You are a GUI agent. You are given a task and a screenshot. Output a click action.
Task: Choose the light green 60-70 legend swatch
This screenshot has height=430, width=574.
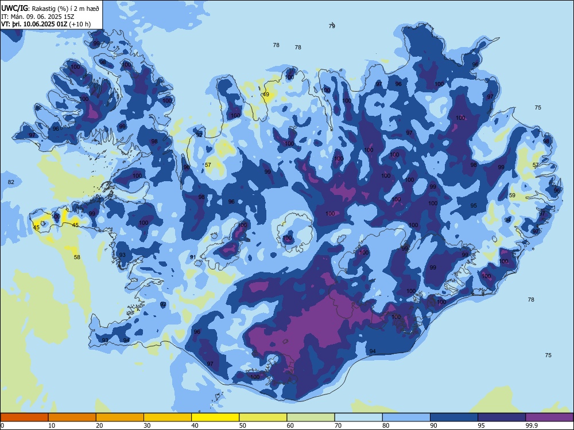pyautogui.click(x=311, y=417)
